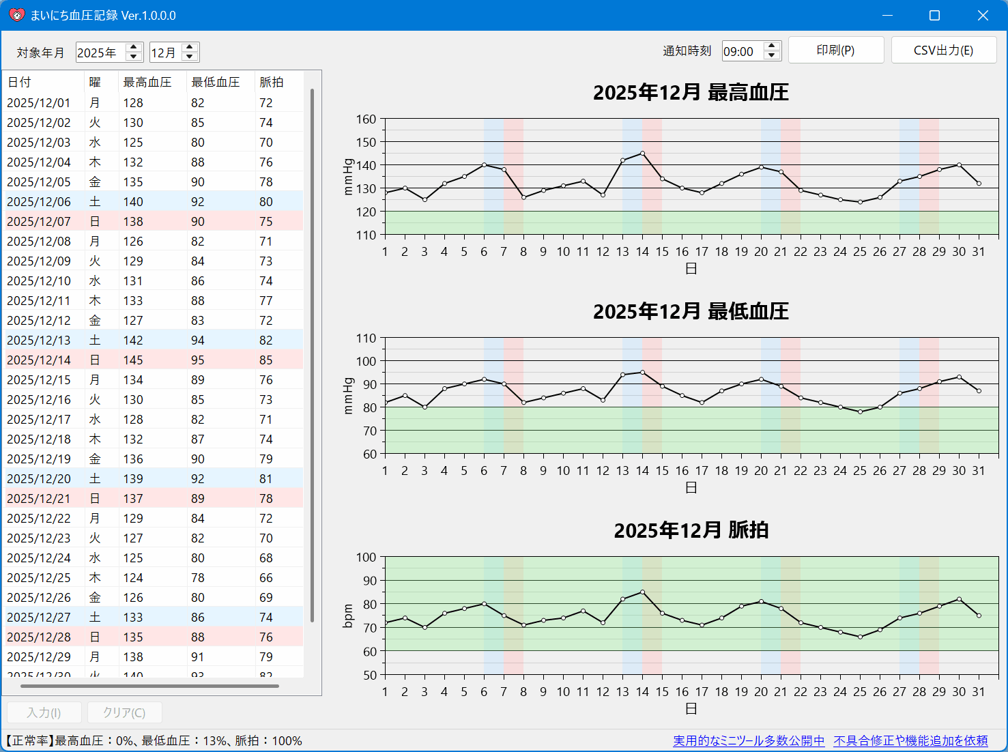This screenshot has width=1008, height=752.
Task: Click the heart app icon in title bar
Action: tap(16, 15)
